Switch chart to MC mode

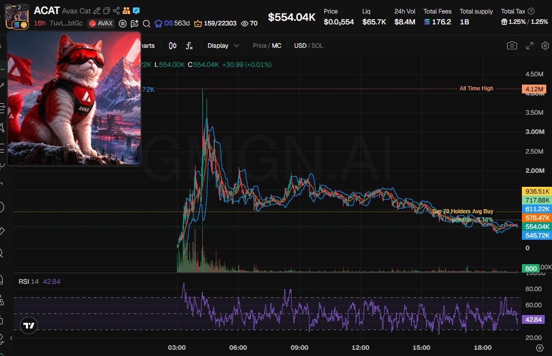277,46
